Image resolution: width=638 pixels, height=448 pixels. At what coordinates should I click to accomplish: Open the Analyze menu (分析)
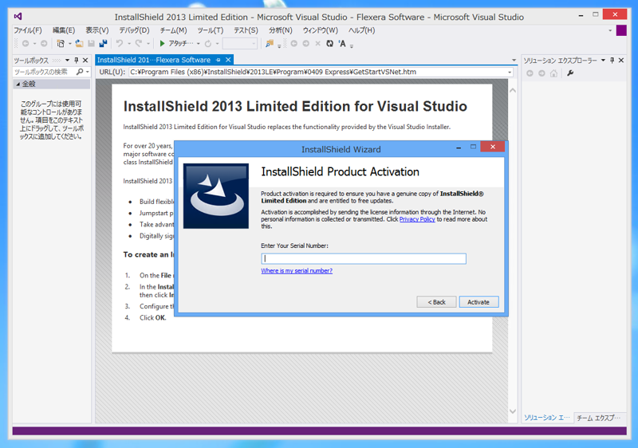pyautogui.click(x=281, y=30)
